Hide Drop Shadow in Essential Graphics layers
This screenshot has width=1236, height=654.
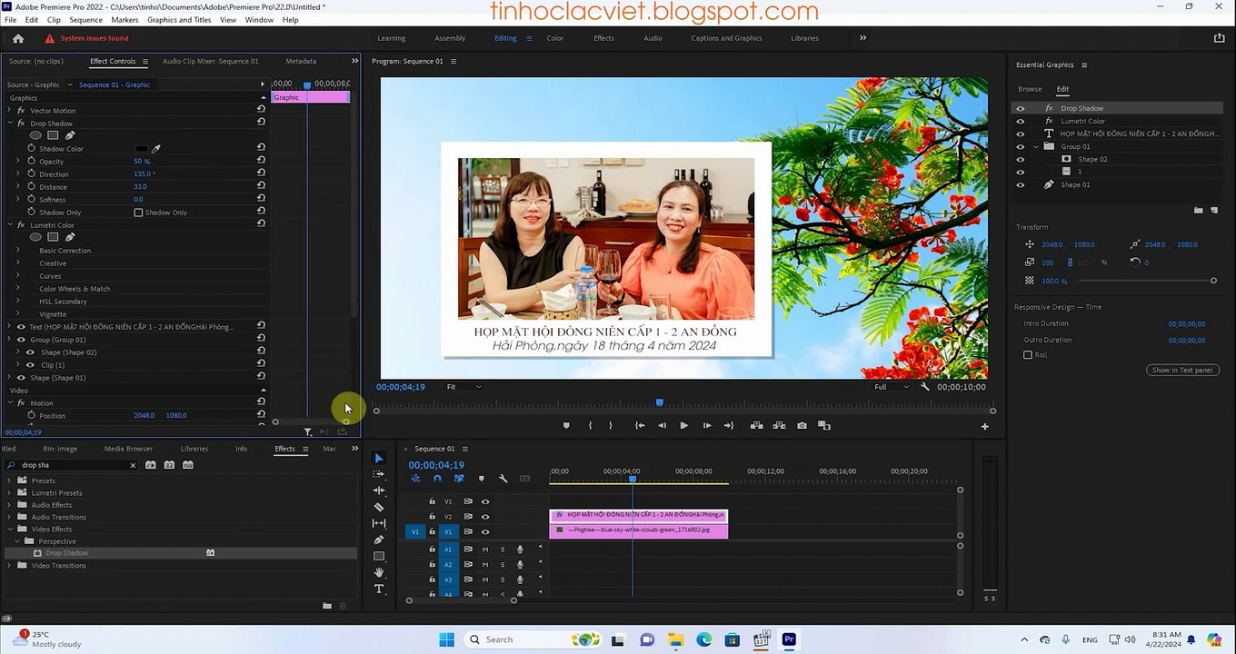(1020, 108)
